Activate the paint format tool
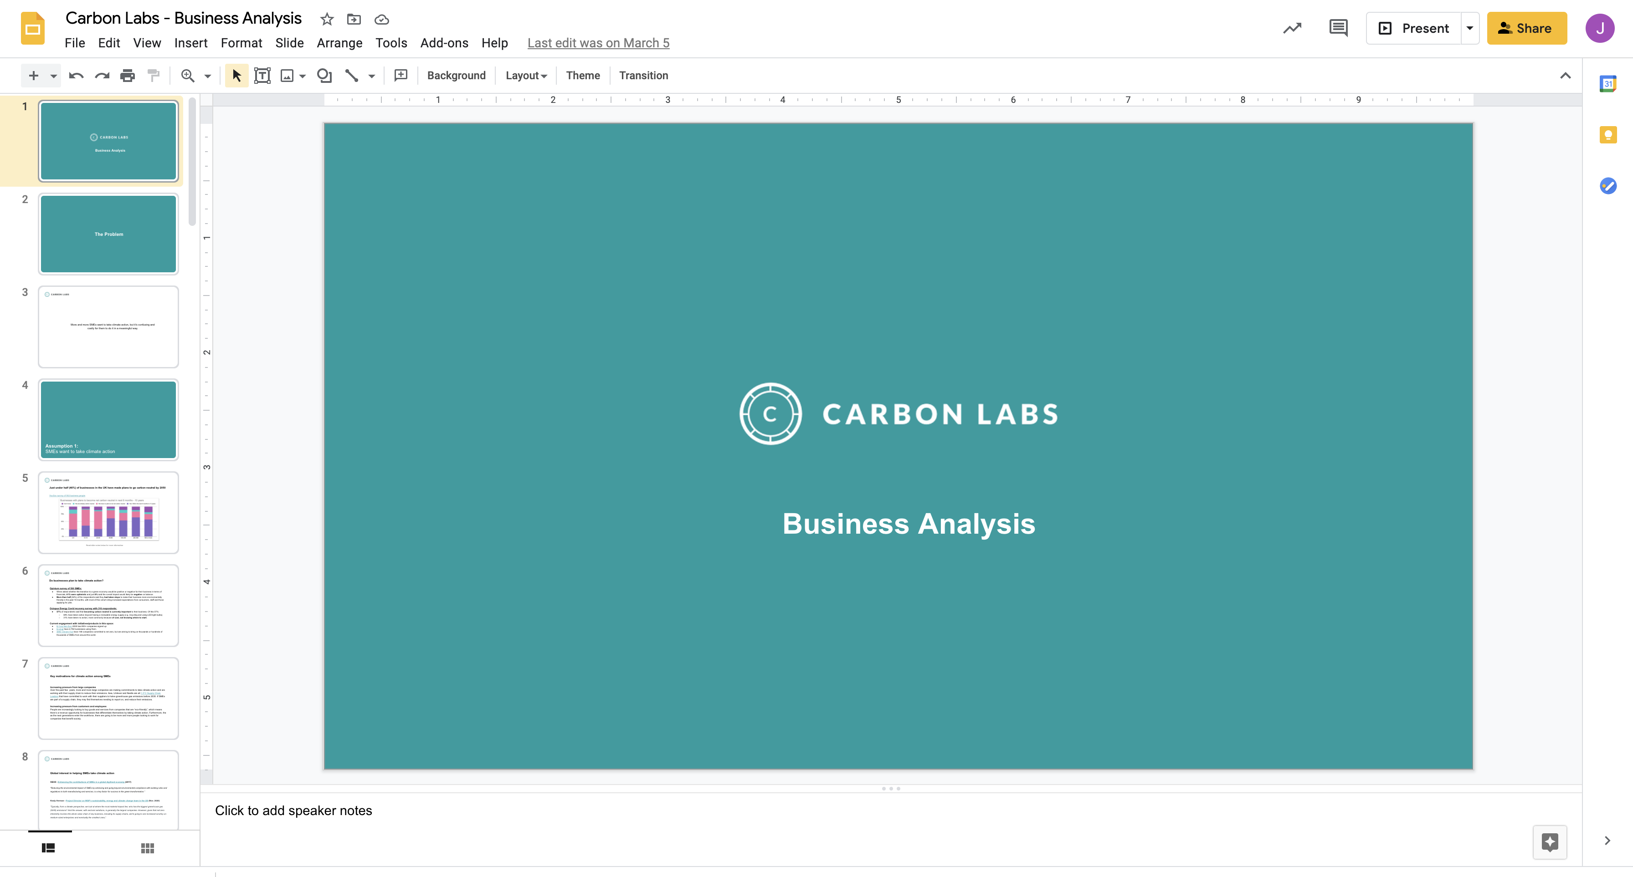 (154, 76)
